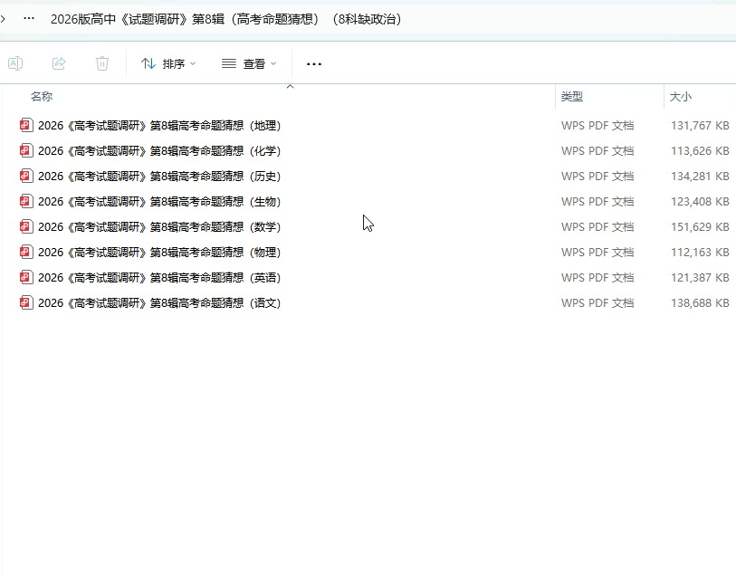736x574 pixels.
Task: Sort files by 名称 column header
Action: click(x=42, y=96)
